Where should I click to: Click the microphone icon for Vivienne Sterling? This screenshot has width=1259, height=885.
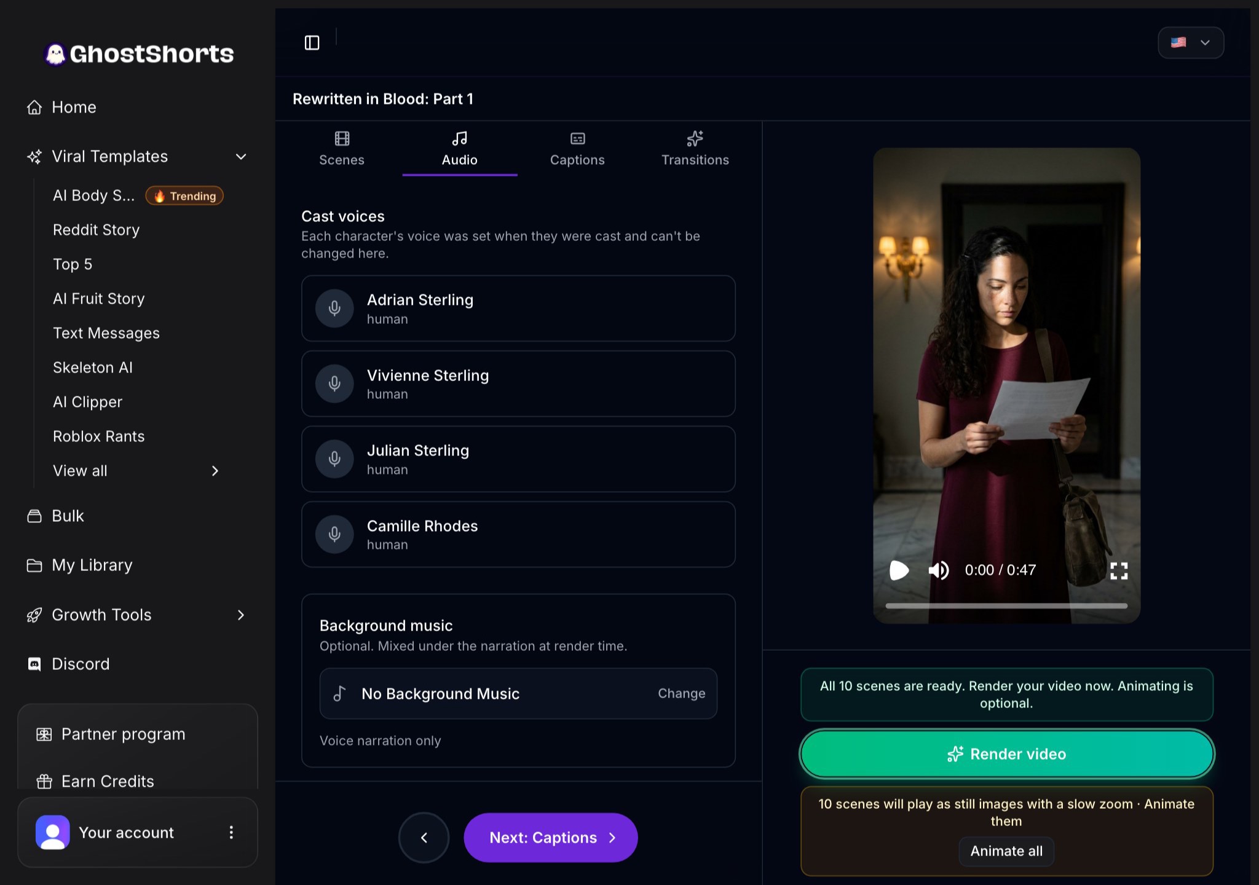334,383
